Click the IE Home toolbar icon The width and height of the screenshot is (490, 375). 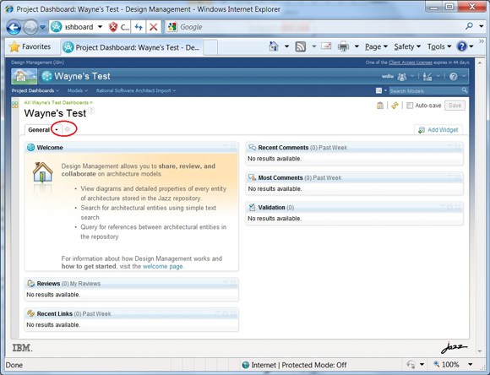(274, 46)
